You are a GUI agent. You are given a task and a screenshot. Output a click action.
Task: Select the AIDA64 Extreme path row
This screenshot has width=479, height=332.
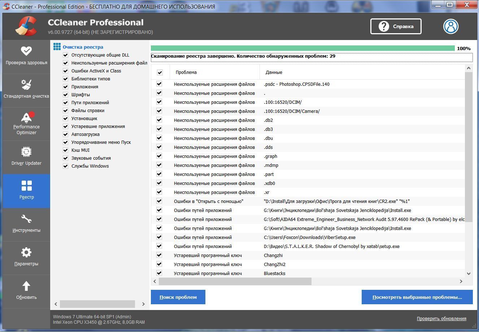pos(308,219)
